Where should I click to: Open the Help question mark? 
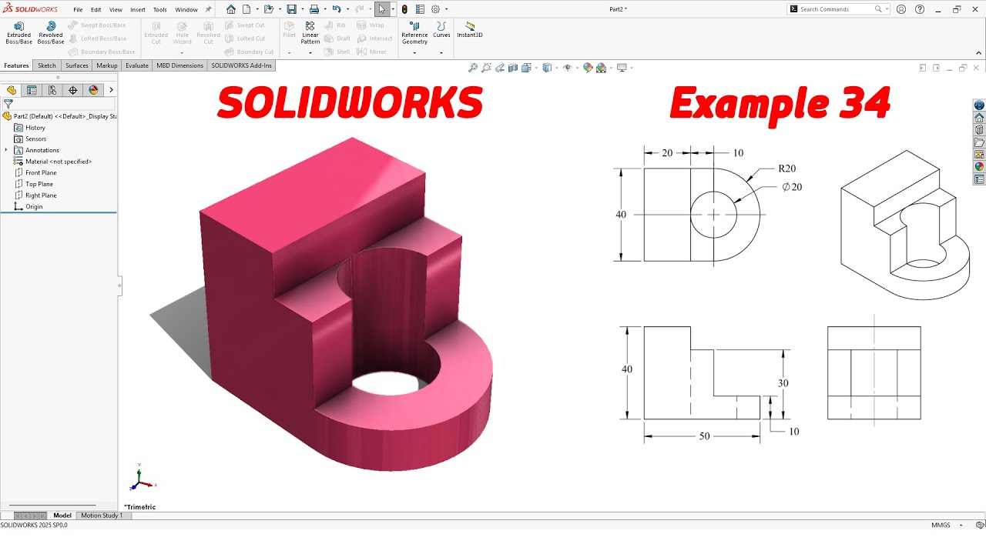[920, 9]
